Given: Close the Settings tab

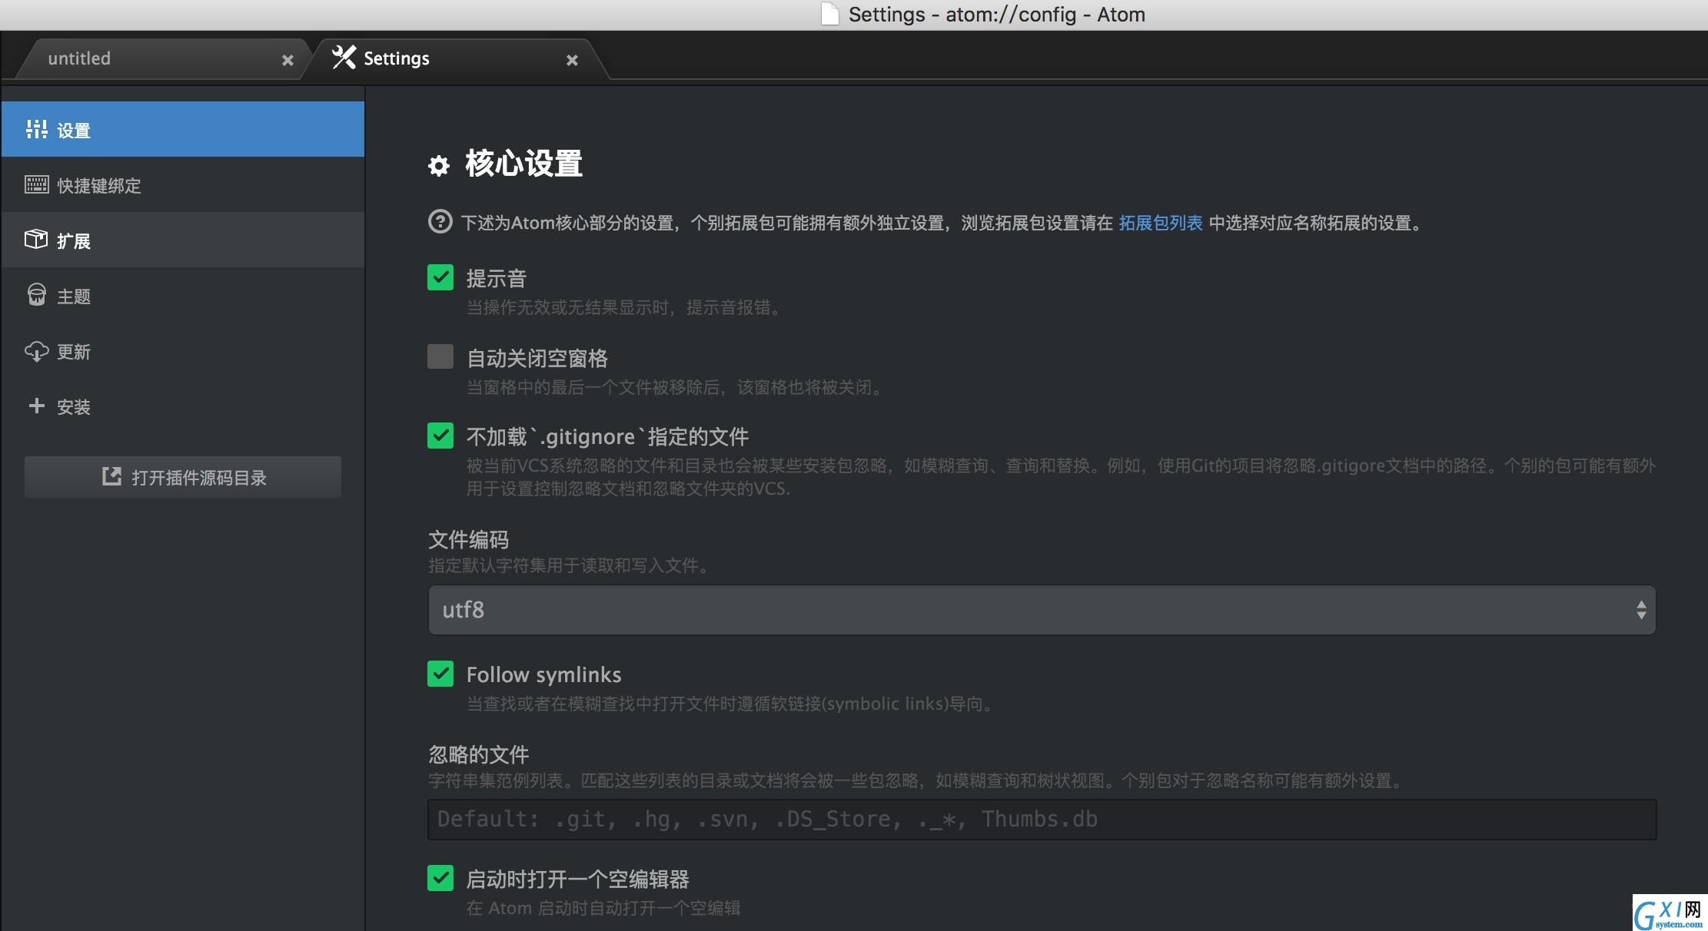Looking at the screenshot, I should tap(572, 60).
